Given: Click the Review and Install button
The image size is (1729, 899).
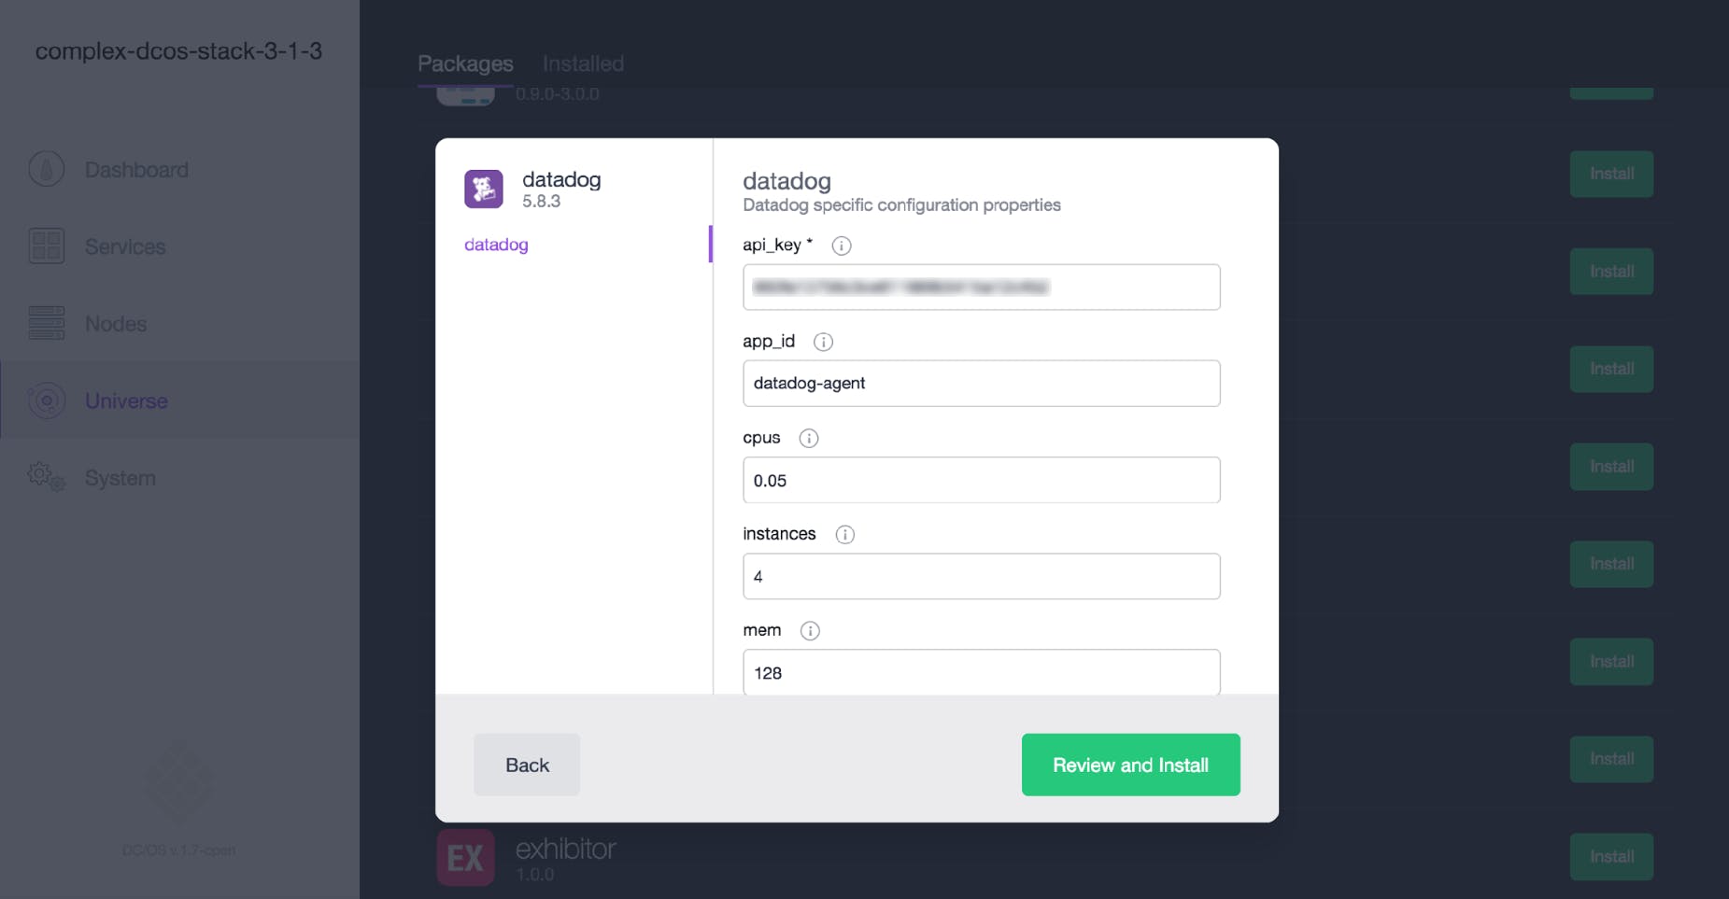Looking at the screenshot, I should 1130,765.
